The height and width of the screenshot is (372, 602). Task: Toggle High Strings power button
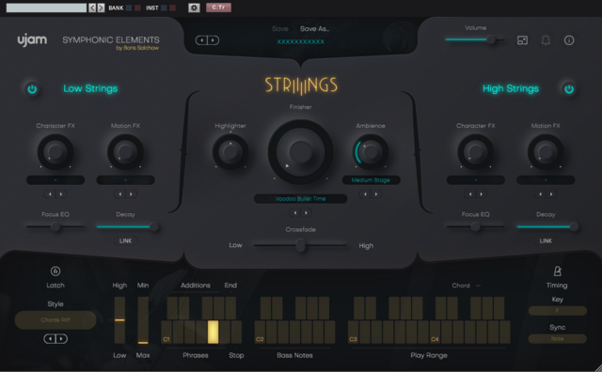pyautogui.click(x=569, y=89)
